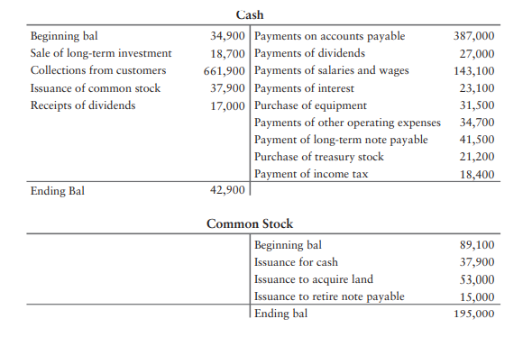
Task: Select Issuance to acquire land amount 53,000
Action: (x=477, y=279)
